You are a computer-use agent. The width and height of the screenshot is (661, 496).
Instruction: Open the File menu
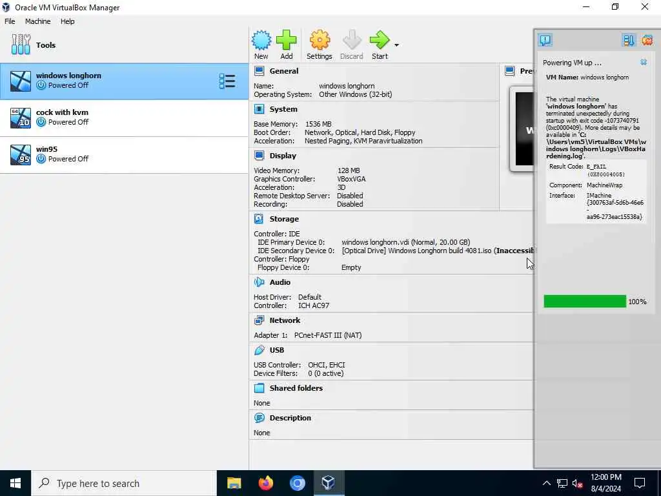pos(10,21)
